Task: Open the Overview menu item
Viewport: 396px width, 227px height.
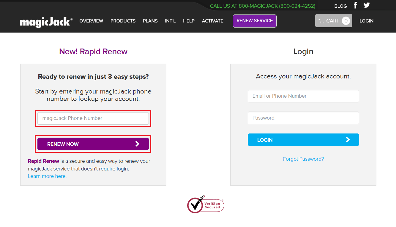Action: (x=91, y=21)
